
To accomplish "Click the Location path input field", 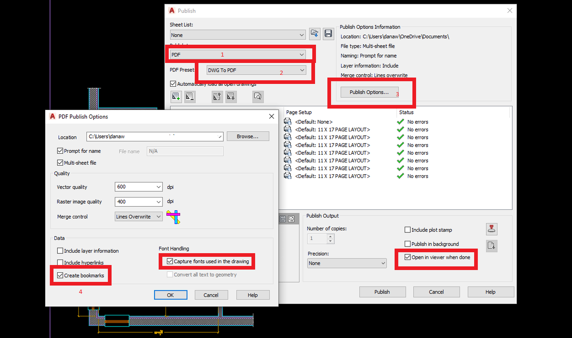I will (x=155, y=137).
